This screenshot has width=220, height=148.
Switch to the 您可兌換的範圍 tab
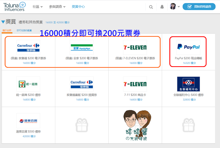24,30
